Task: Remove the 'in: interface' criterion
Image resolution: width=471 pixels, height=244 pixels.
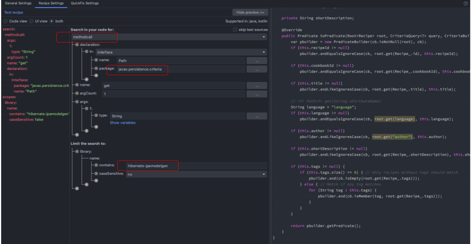Action: pos(86,52)
